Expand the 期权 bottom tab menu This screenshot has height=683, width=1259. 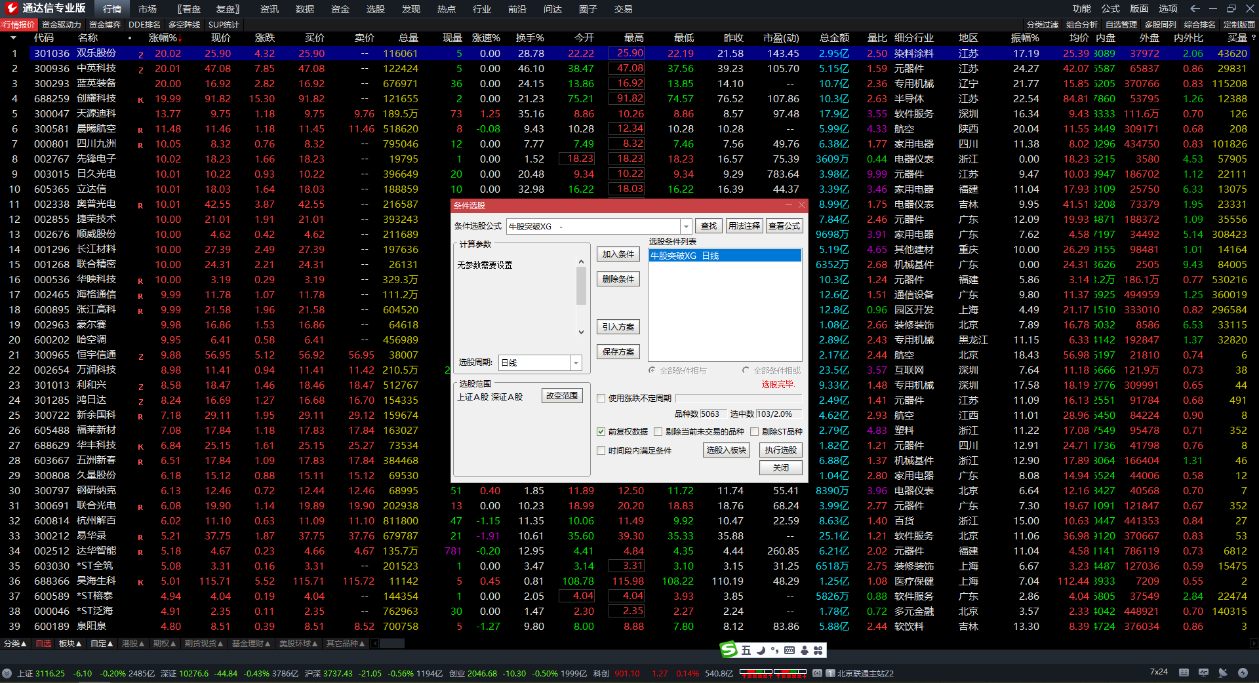tap(165, 644)
